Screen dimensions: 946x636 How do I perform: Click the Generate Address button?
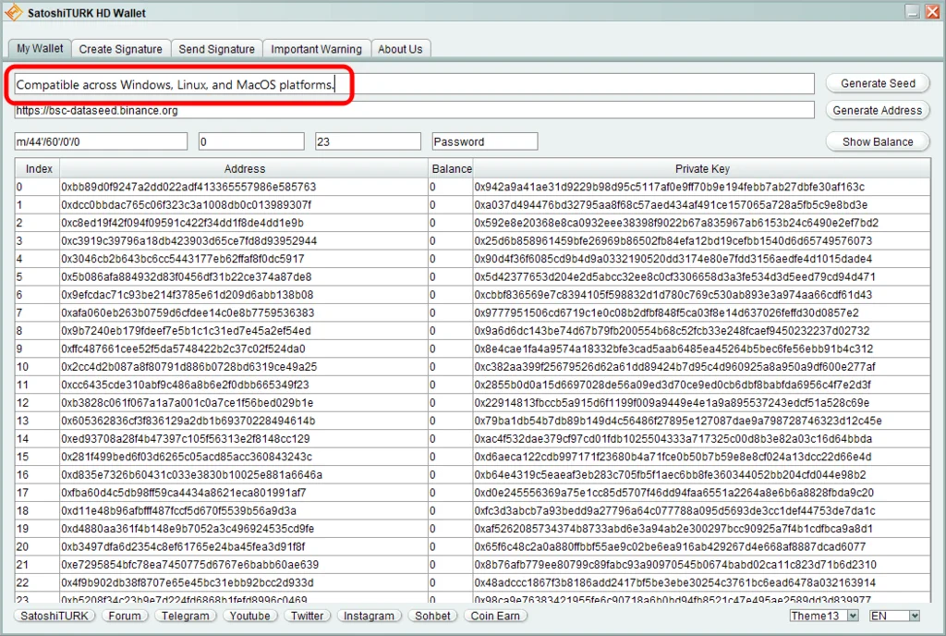pyautogui.click(x=878, y=110)
